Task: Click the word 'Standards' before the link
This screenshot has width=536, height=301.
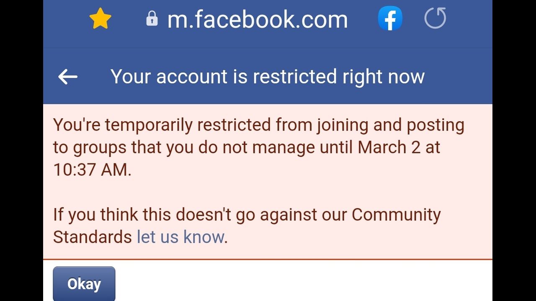Action: (x=93, y=237)
